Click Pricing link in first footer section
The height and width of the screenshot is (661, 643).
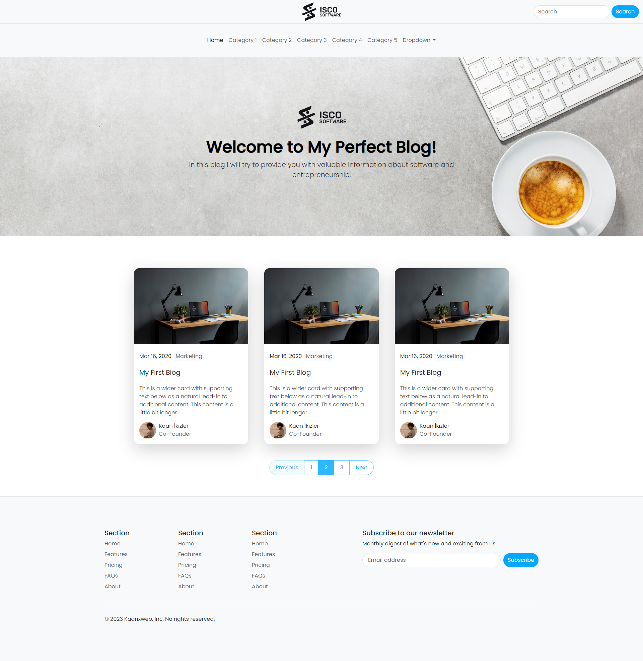pyautogui.click(x=113, y=565)
